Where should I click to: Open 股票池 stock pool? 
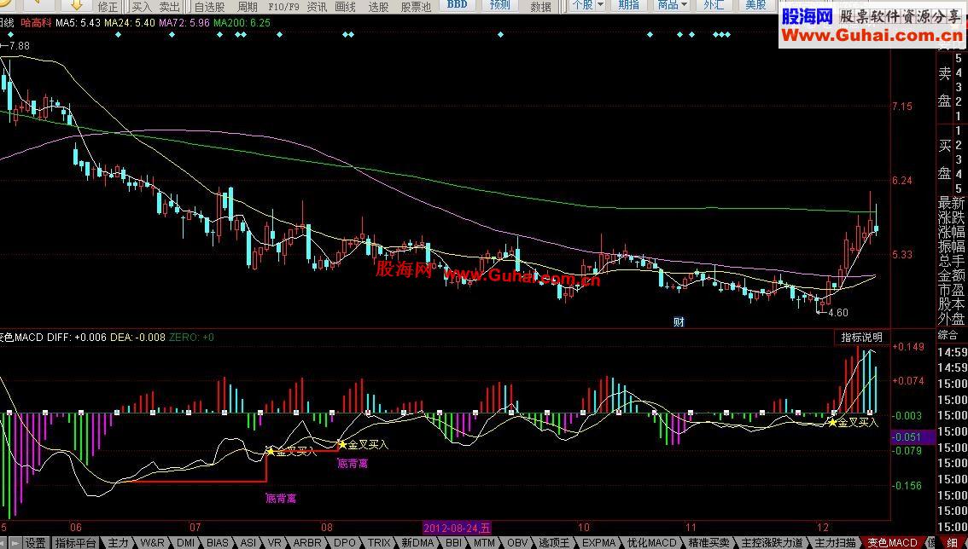[x=416, y=7]
